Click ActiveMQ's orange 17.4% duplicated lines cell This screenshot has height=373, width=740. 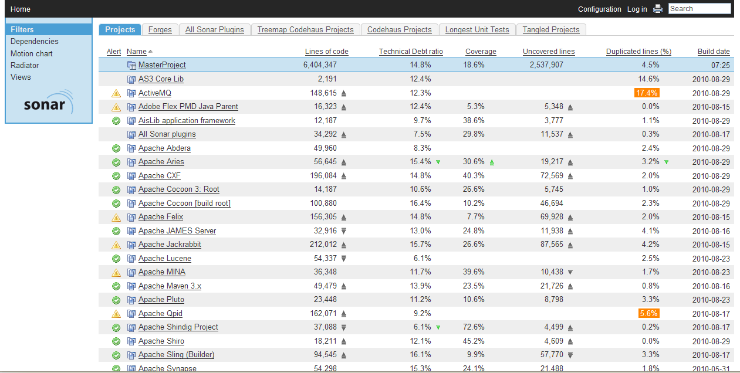[x=647, y=93]
